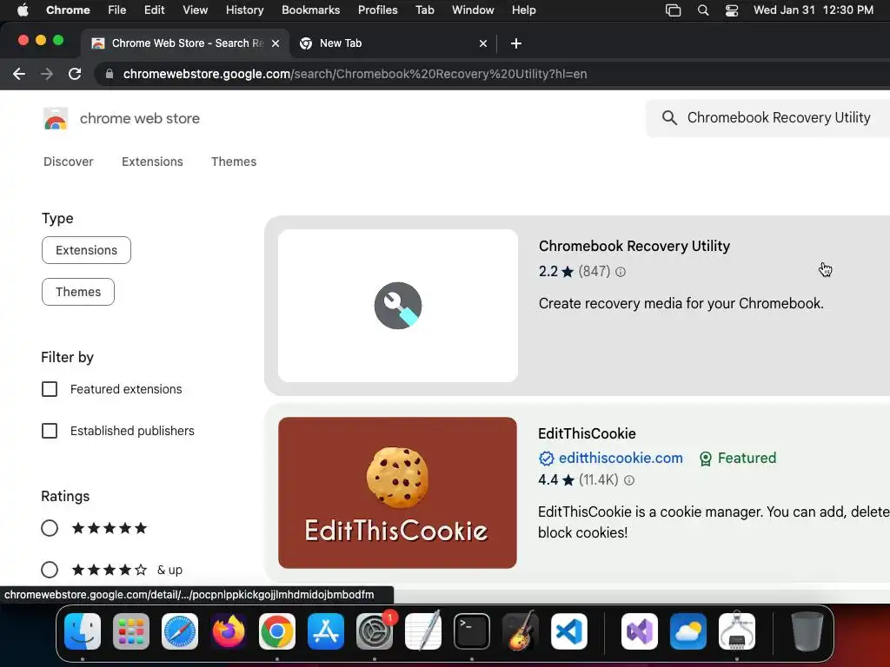Click rating info icon next to (11.4K)

pyautogui.click(x=629, y=480)
